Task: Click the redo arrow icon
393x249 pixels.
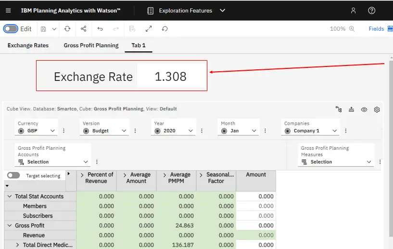Action: point(116,29)
